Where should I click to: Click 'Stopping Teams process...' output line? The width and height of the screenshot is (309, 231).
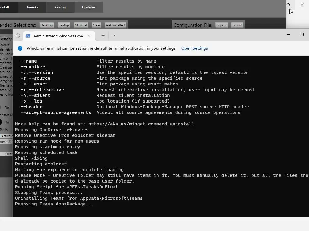click(x=49, y=192)
